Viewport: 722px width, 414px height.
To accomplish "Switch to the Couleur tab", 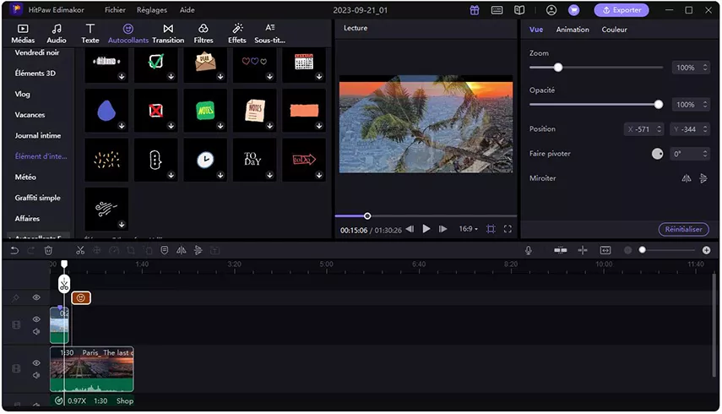I will (614, 30).
